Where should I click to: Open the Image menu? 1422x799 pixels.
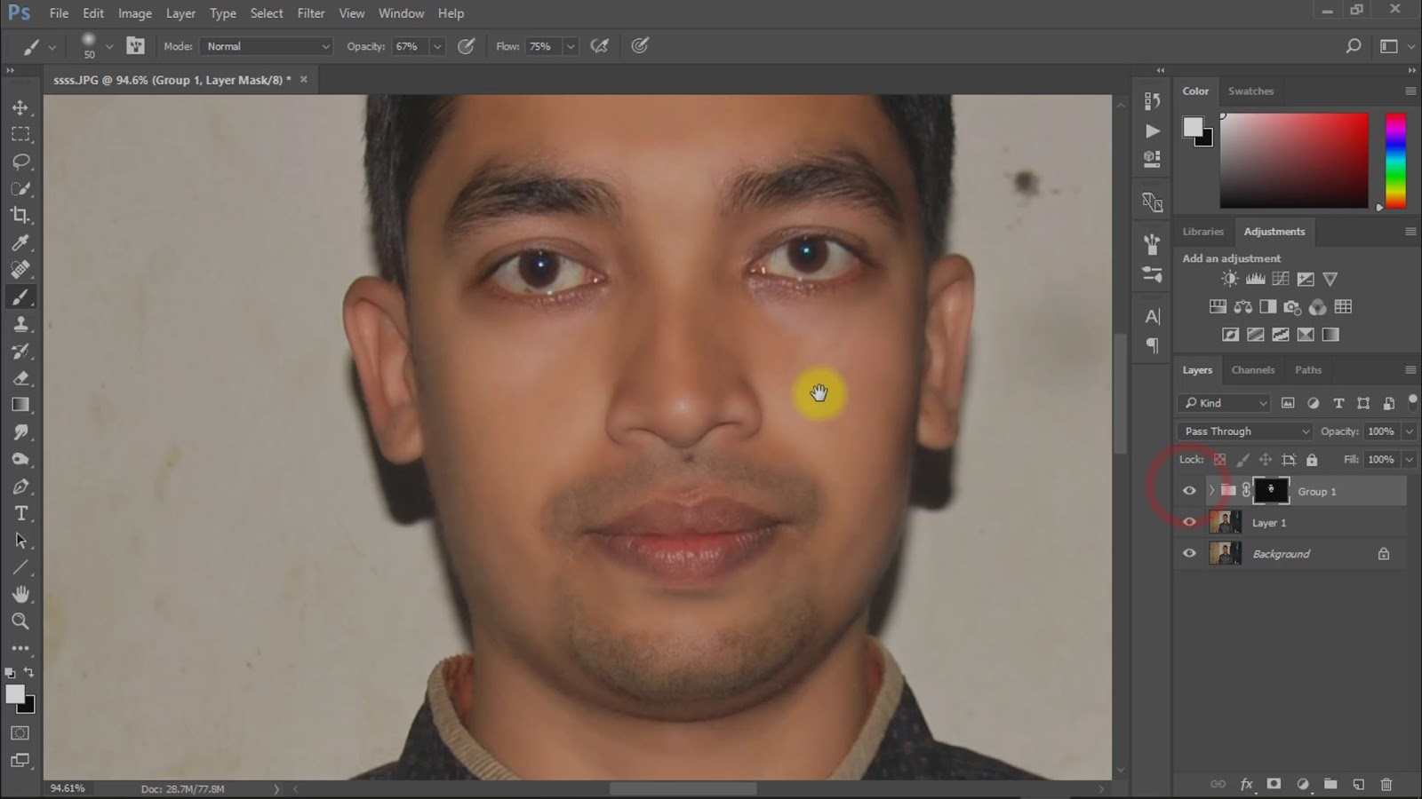coord(135,13)
